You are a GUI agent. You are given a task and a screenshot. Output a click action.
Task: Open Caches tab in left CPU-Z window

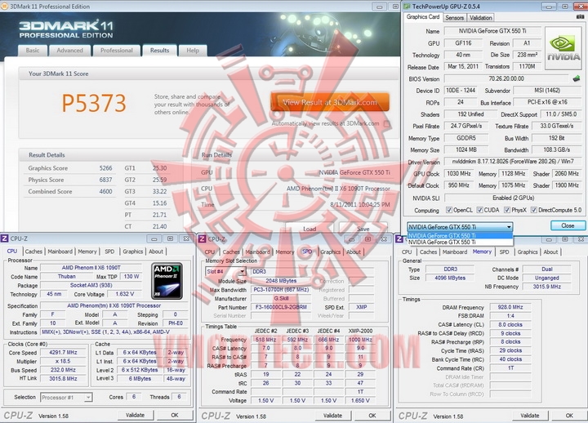pos(33,252)
